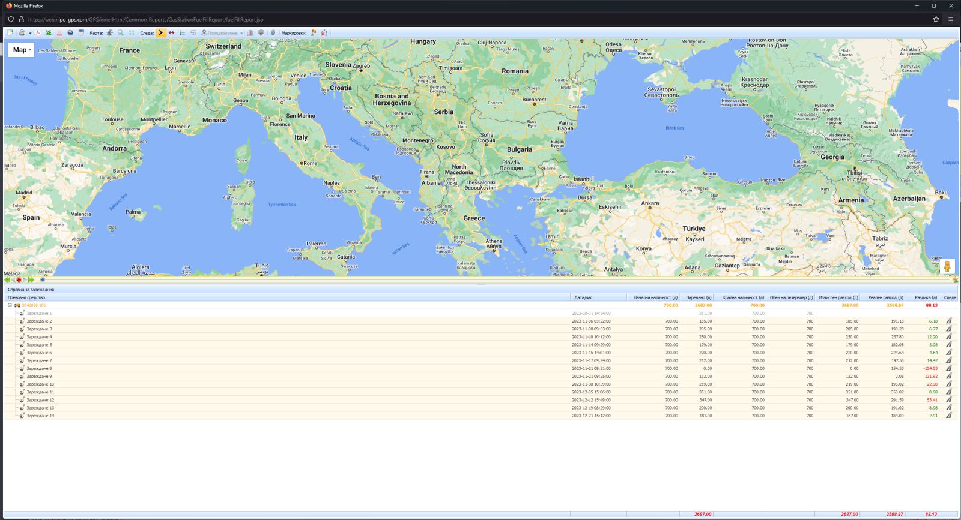Toggle the orange arrow track direction button
This screenshot has width=961, height=520.
(x=161, y=33)
